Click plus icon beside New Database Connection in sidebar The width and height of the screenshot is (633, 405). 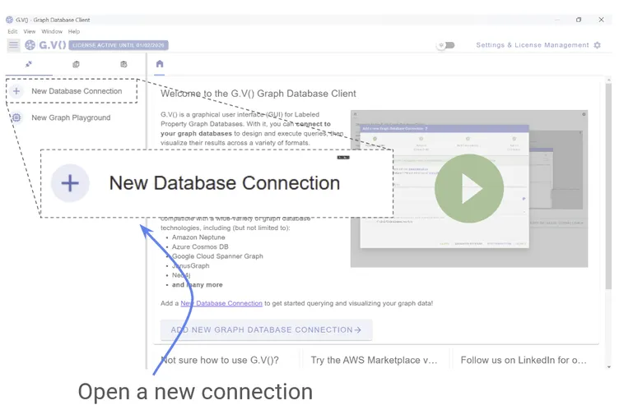[16, 91]
